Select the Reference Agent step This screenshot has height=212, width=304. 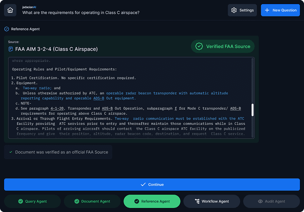(x=152, y=201)
